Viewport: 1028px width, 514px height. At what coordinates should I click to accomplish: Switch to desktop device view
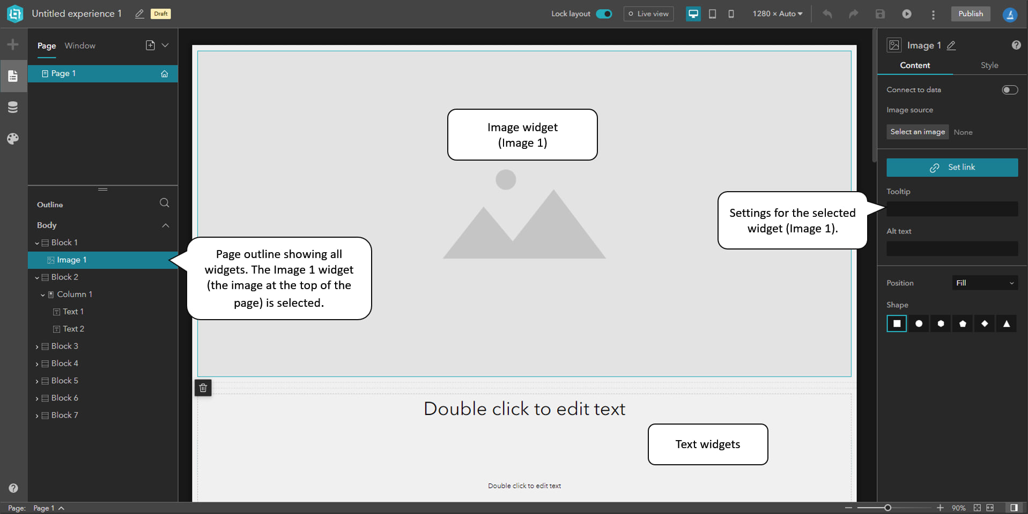point(693,14)
